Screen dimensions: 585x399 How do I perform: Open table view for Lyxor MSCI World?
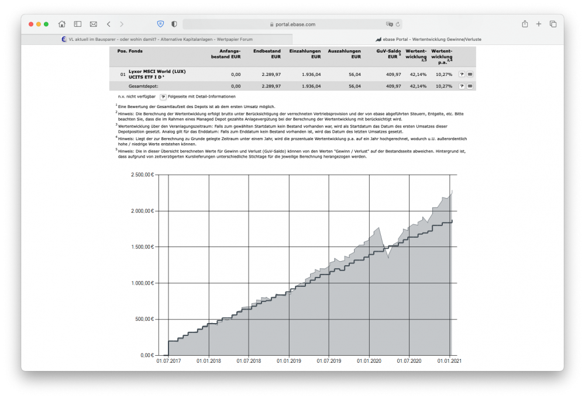click(x=470, y=74)
